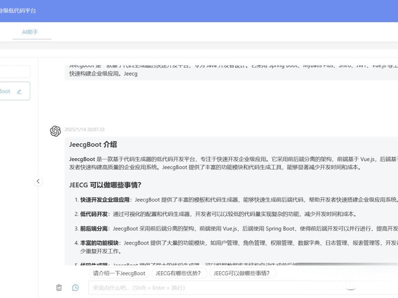Click the list item 快速开发企业级应用
The width and height of the screenshot is (398, 298).
(105, 200)
